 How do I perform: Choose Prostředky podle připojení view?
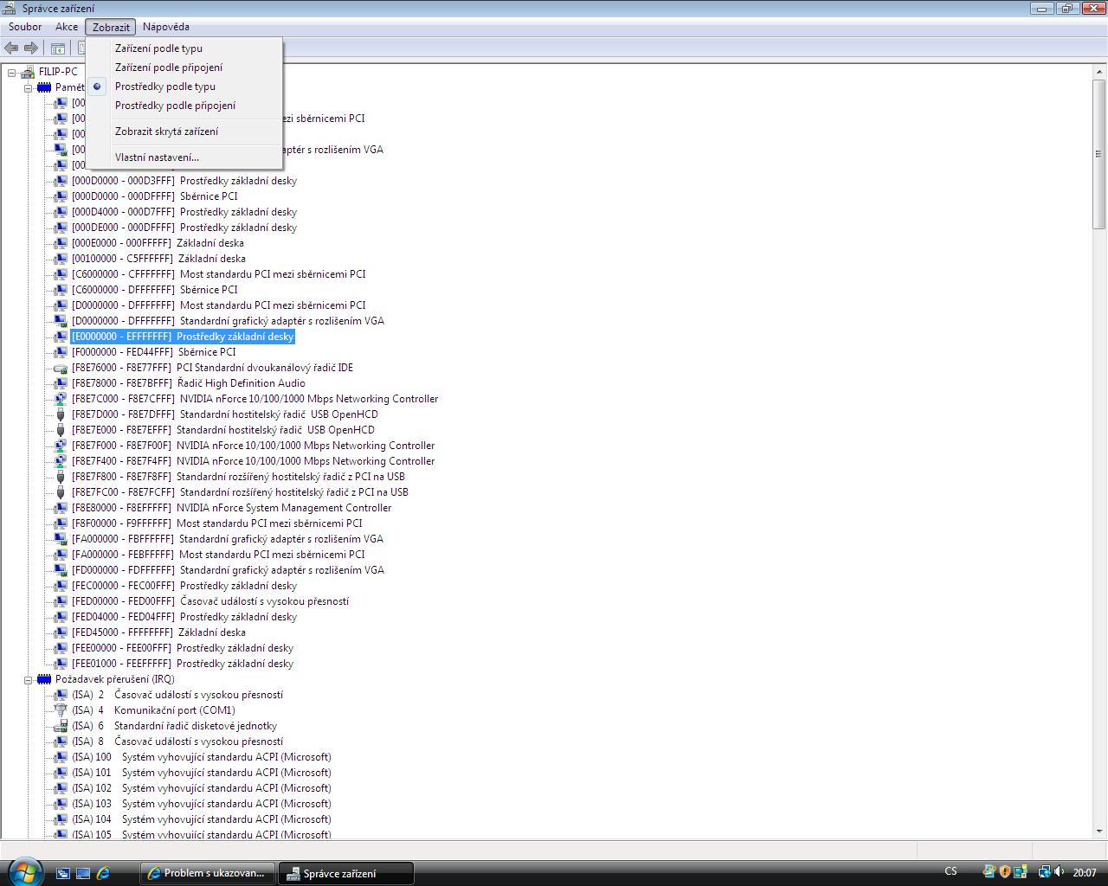(x=184, y=106)
